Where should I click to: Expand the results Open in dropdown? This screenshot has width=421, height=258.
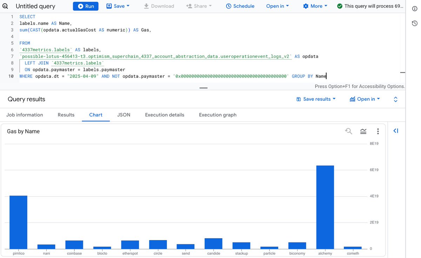(x=365, y=99)
